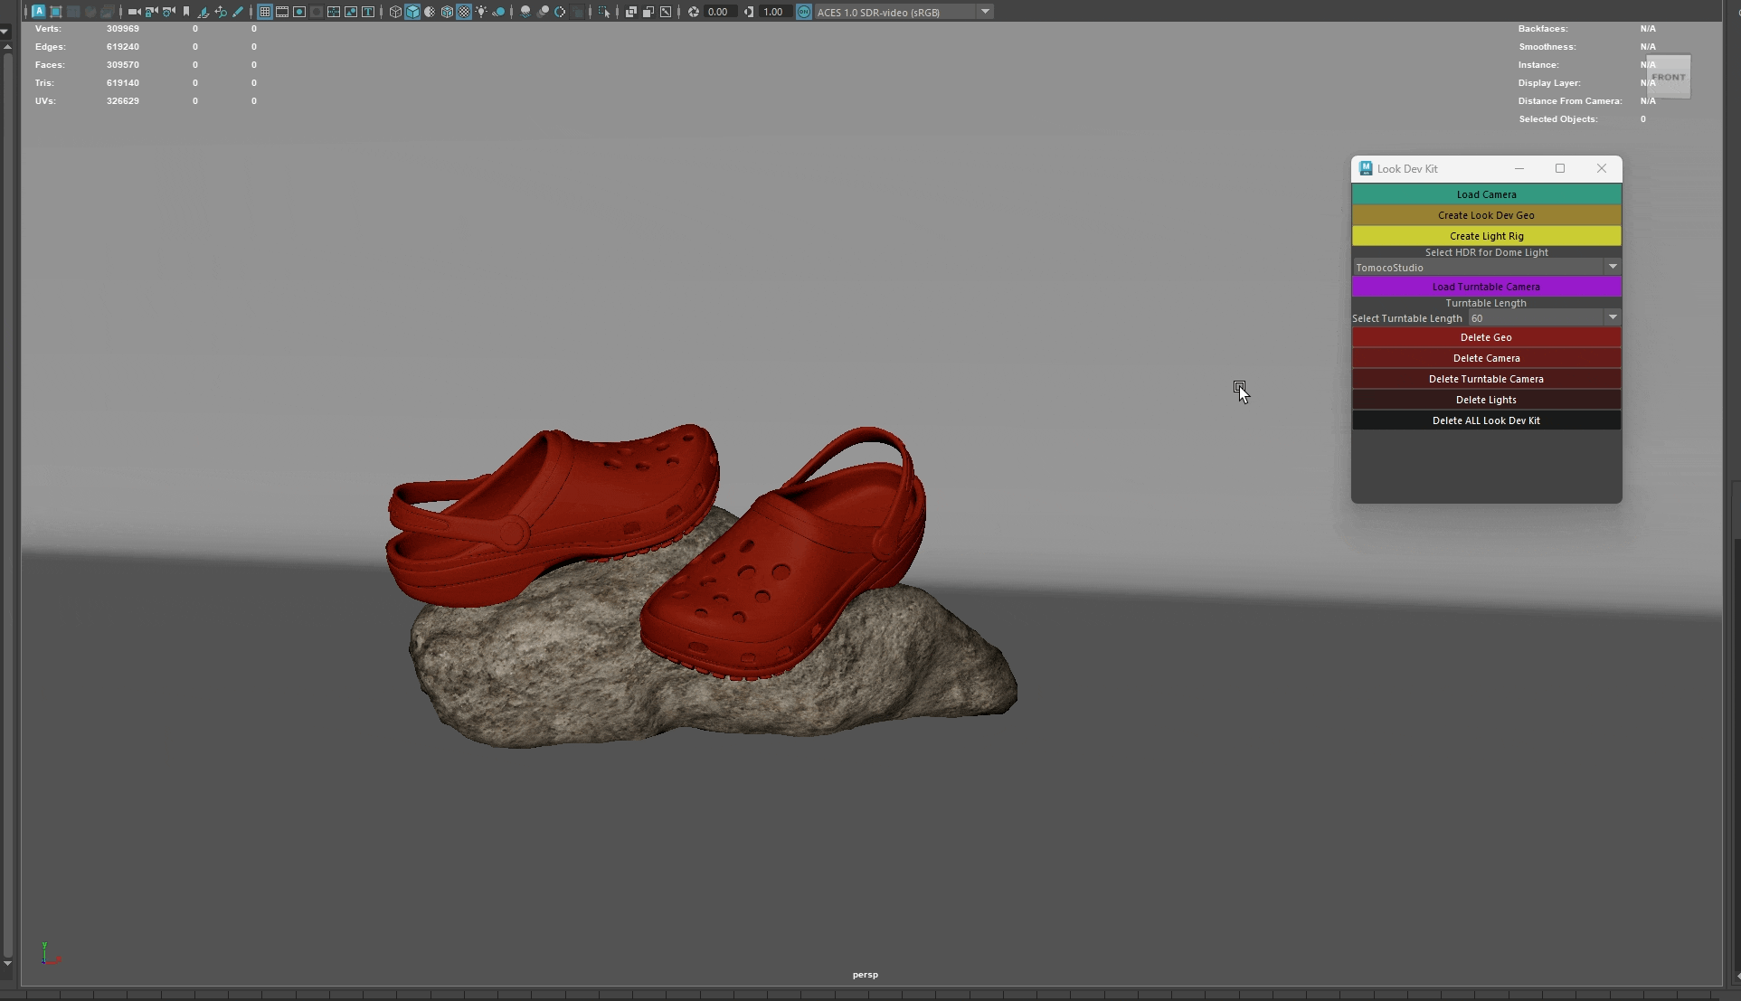Expand the Turntable Length 60 dropdown arrow
The height and width of the screenshot is (1001, 1741).
pyautogui.click(x=1613, y=317)
